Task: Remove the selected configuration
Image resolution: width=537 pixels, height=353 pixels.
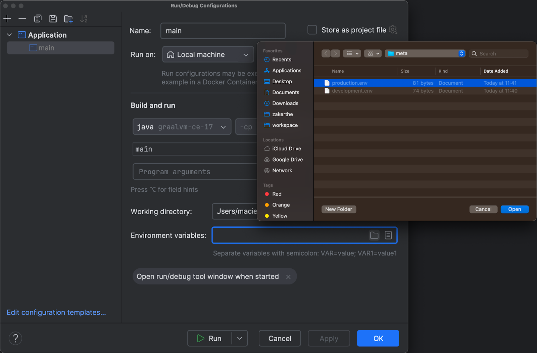Action: [x=22, y=19]
